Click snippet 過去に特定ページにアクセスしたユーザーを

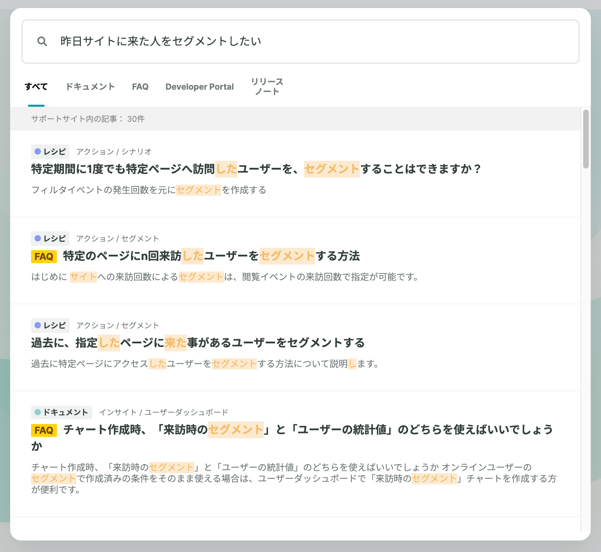pos(205,364)
